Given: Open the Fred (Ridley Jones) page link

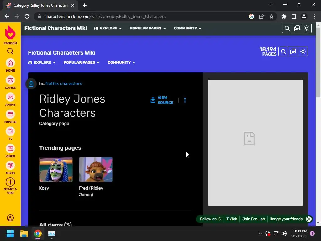Looking at the screenshot, I should point(91,191).
